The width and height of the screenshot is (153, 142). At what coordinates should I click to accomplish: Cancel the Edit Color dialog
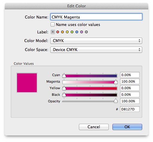pyautogui.click(x=94, y=127)
